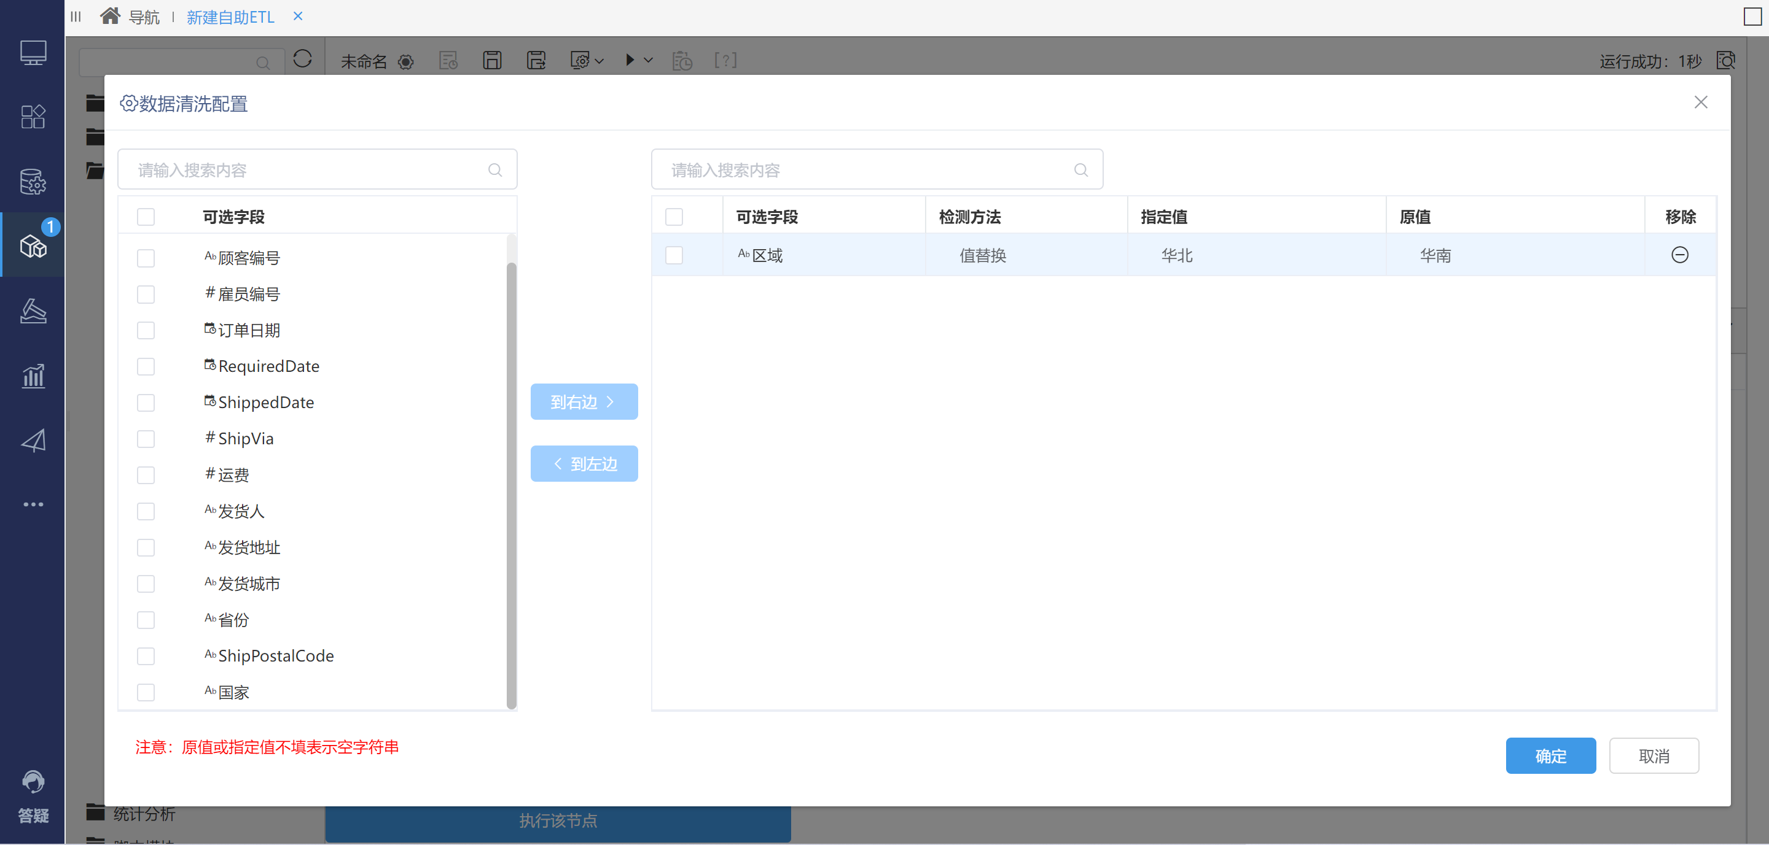Switch to the 新建自助ETL tab
This screenshot has width=1769, height=845.
point(231,17)
